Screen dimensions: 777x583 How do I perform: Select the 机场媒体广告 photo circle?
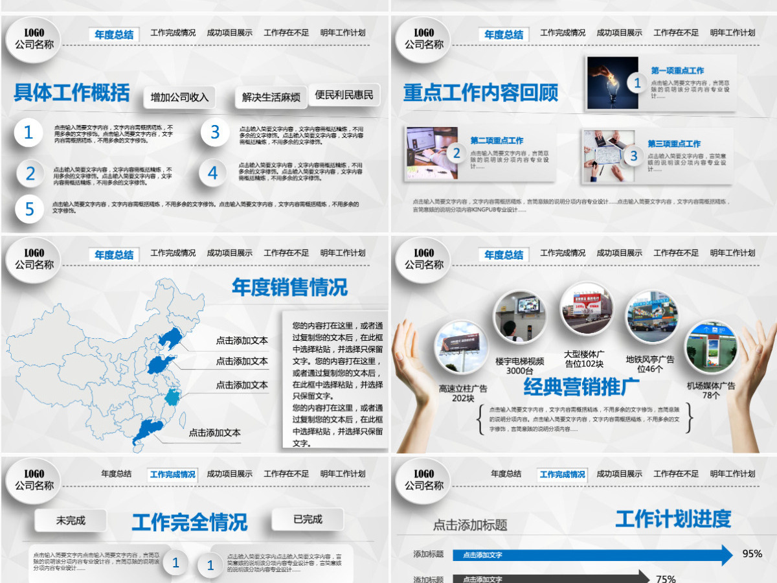tap(711, 347)
